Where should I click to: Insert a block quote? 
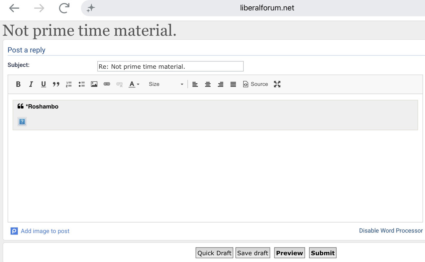[56, 84]
